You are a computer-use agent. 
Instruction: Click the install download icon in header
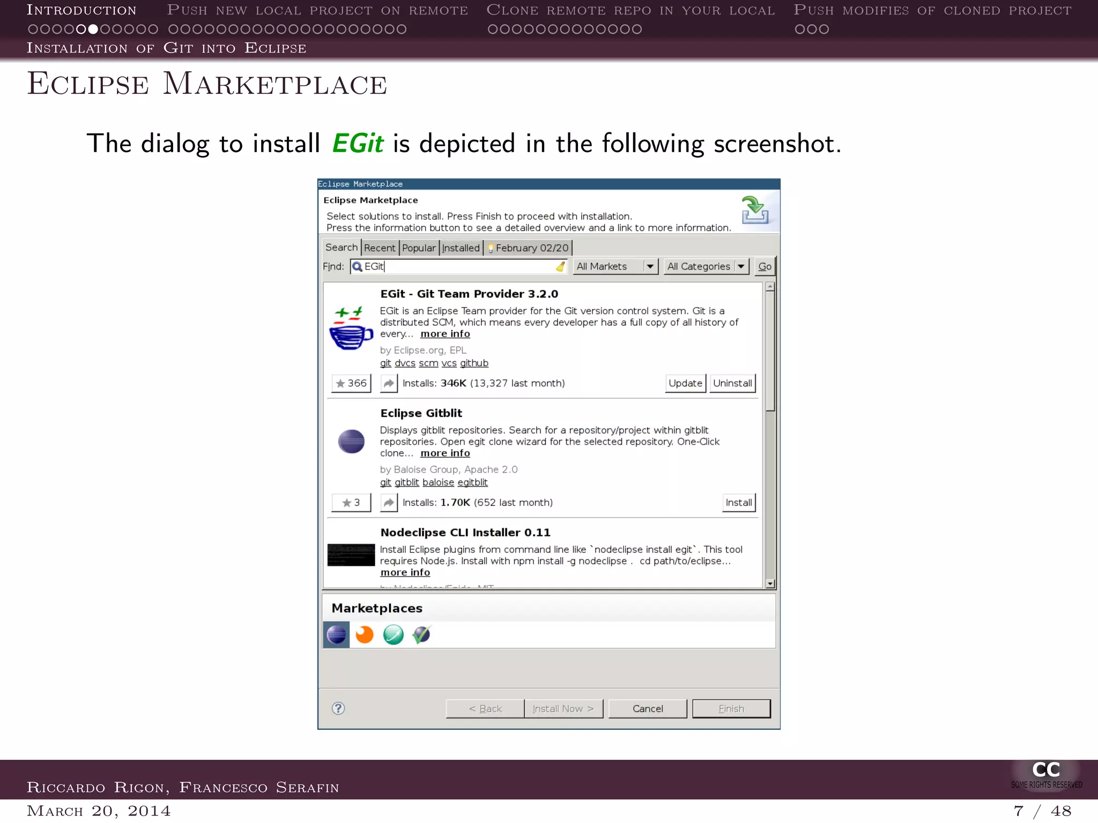click(755, 210)
